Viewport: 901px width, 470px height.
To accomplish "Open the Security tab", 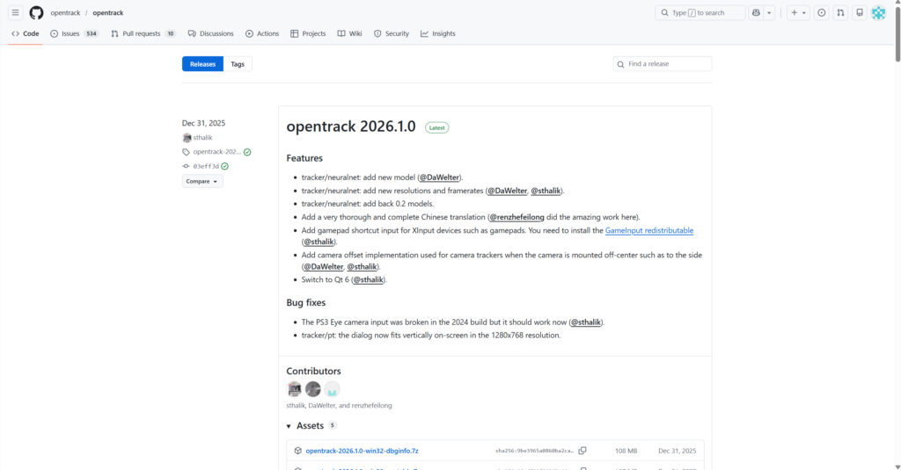I will pos(392,33).
